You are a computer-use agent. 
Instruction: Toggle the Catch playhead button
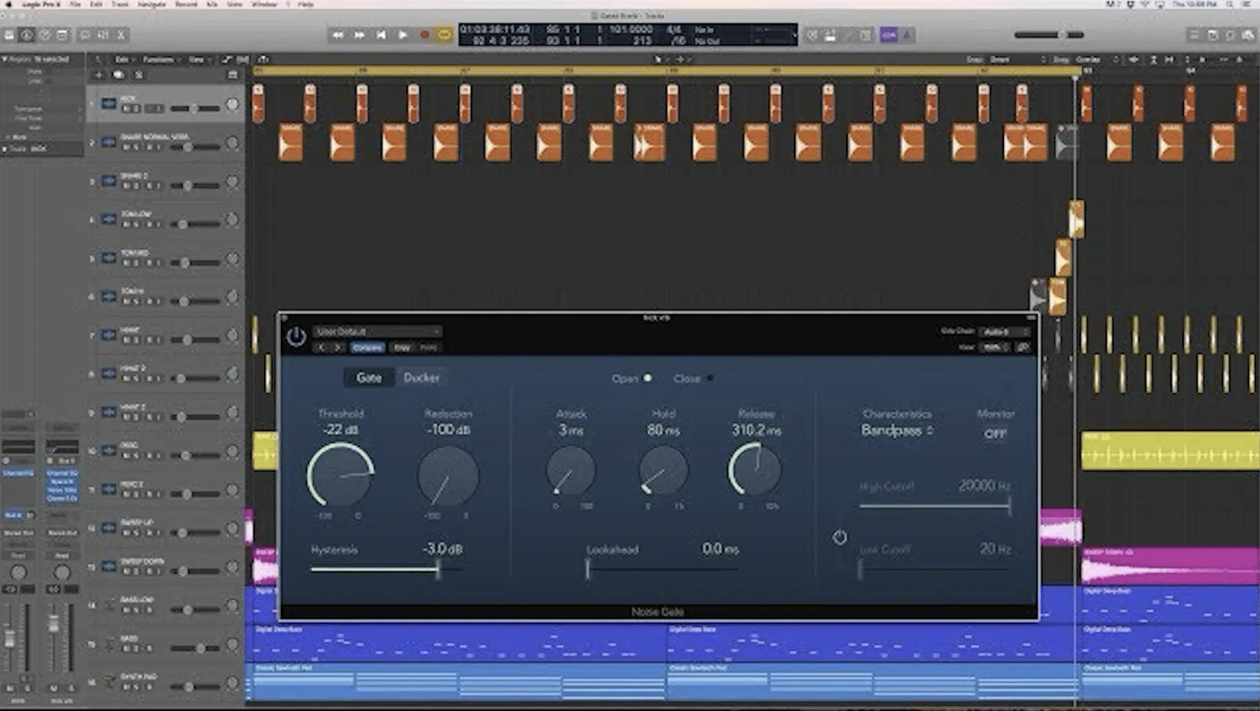point(264,59)
